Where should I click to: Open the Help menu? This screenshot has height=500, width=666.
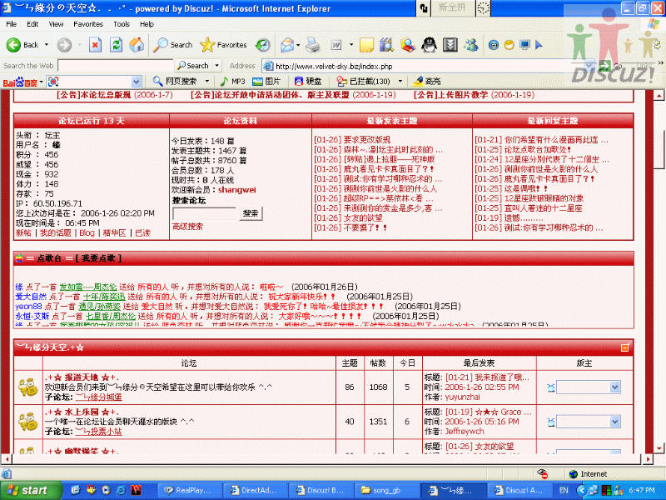point(147,24)
